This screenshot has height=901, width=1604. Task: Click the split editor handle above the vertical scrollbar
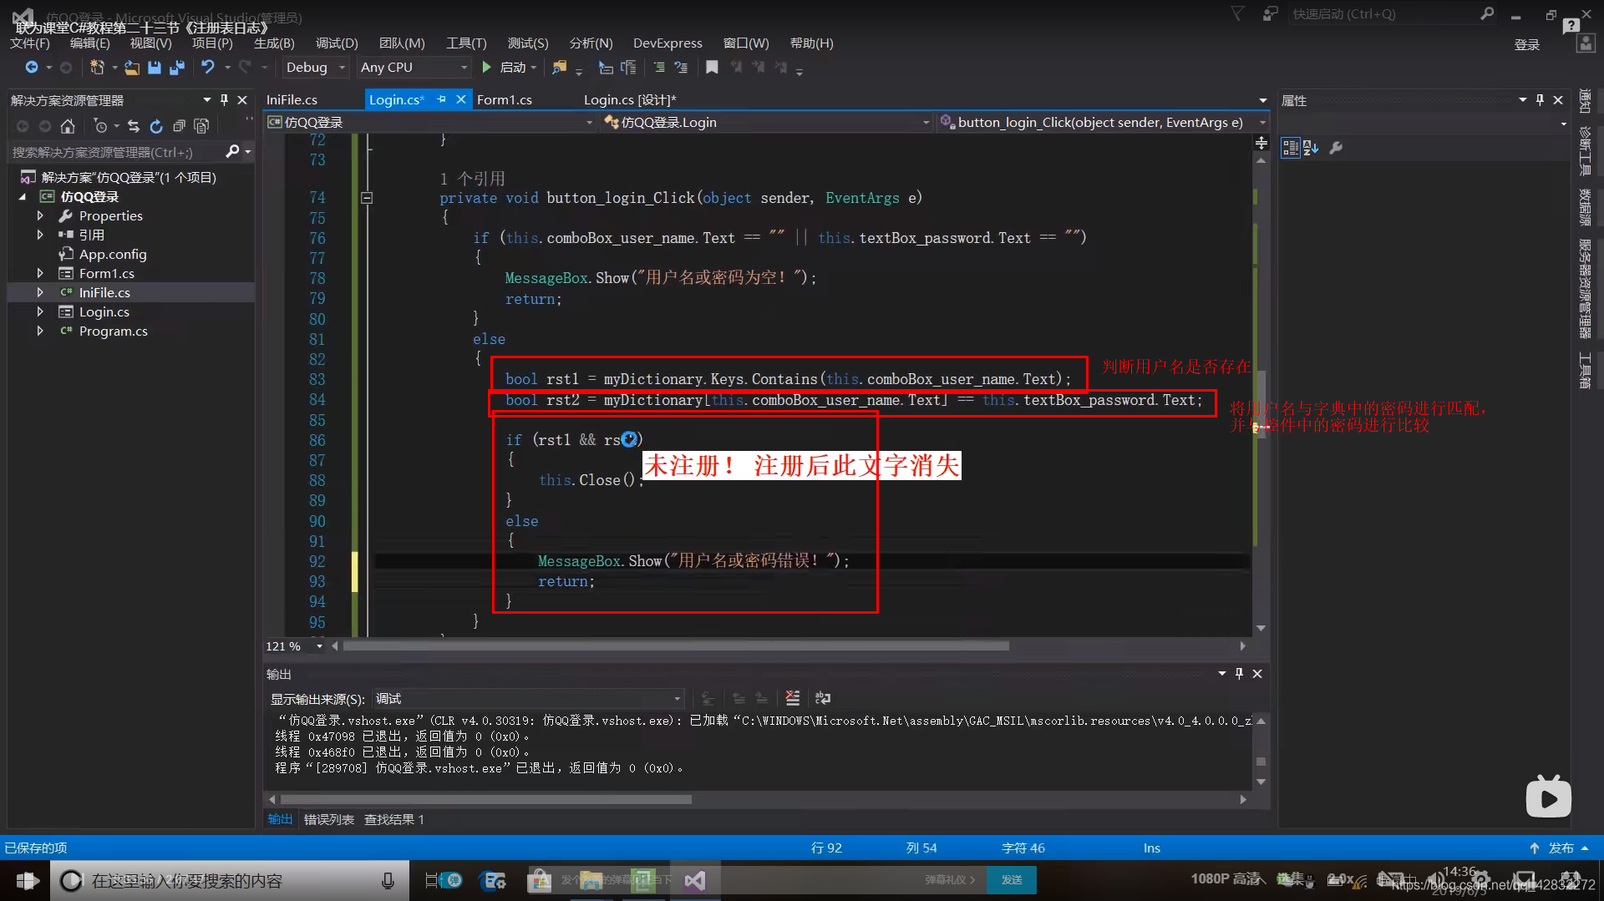click(x=1261, y=144)
